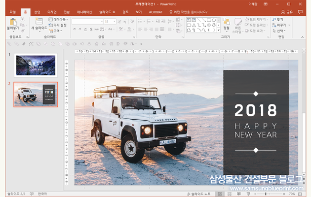311x197 pixels.
Task: Toggle text shadow (S) formatting
Action: 91,29
